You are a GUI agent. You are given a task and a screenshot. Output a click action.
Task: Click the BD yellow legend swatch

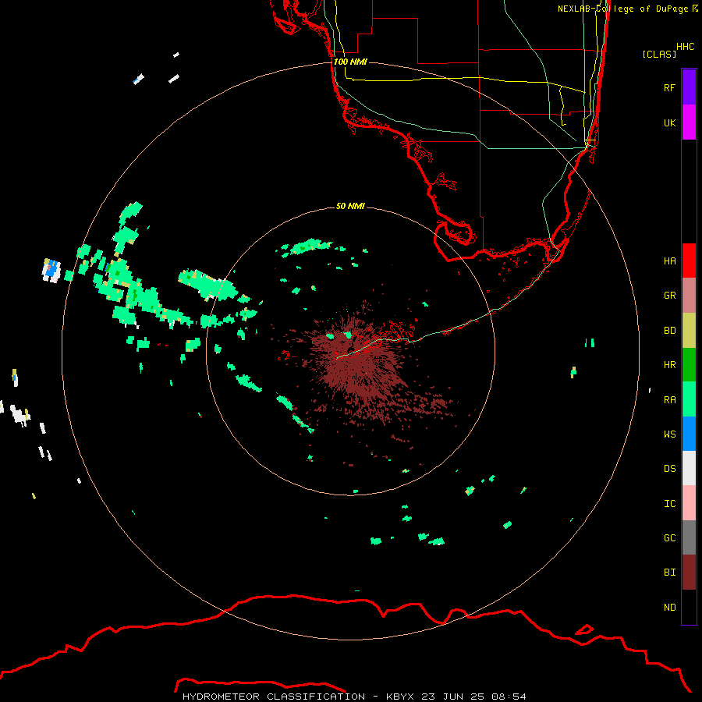click(689, 331)
